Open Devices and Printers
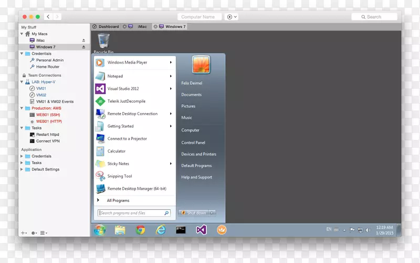This screenshot has width=420, height=263. point(198,154)
